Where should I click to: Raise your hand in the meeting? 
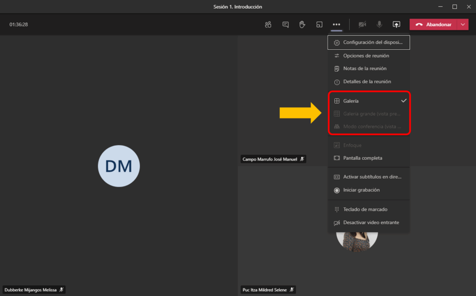click(x=302, y=25)
